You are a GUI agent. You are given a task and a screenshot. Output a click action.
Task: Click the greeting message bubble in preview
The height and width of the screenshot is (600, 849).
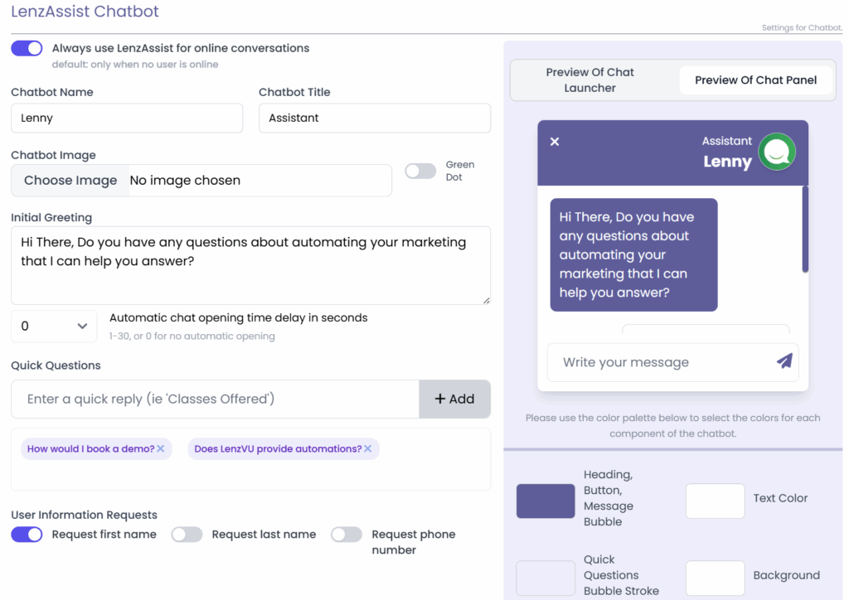click(x=633, y=254)
